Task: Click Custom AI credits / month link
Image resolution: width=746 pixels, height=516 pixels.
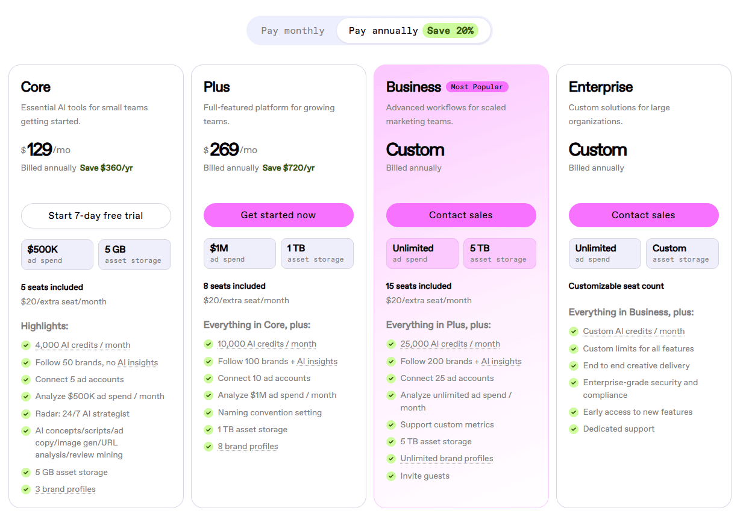Action: tap(633, 332)
